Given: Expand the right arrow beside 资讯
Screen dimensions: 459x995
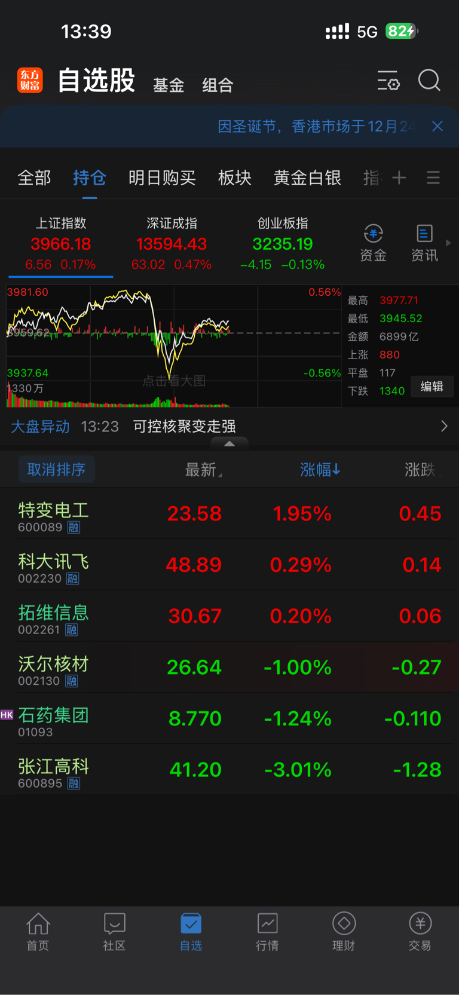Looking at the screenshot, I should 448,243.
